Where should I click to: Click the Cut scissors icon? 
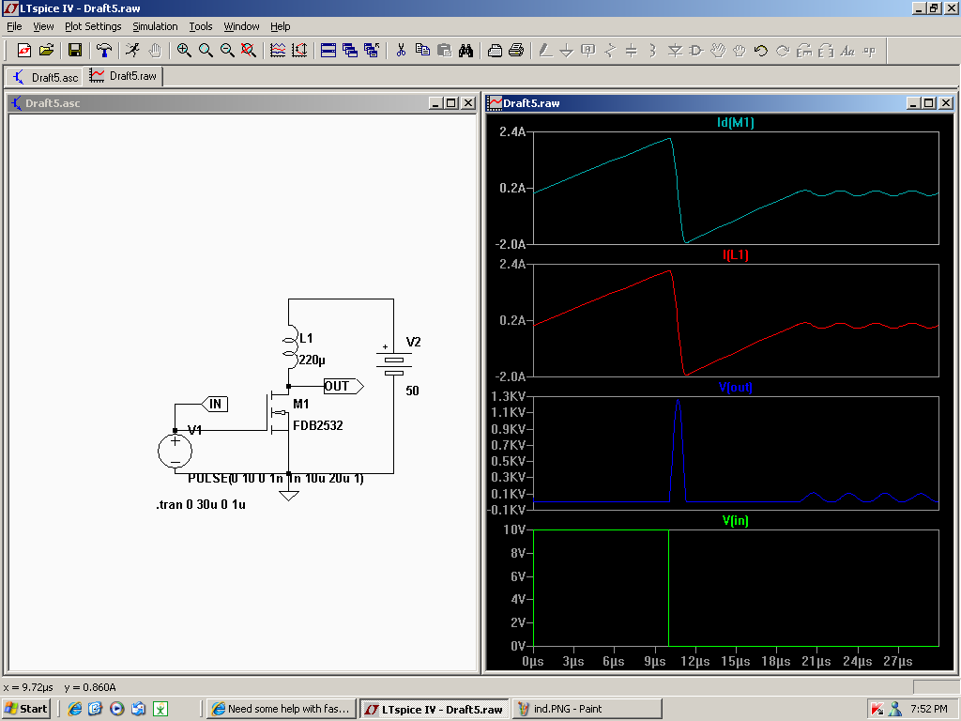pos(401,51)
